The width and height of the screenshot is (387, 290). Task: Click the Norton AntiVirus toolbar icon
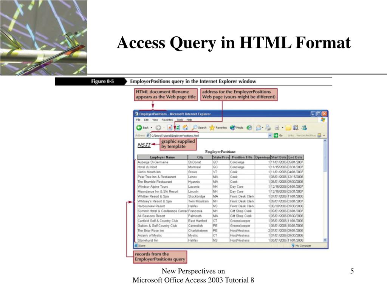pyautogui.click(x=319, y=136)
